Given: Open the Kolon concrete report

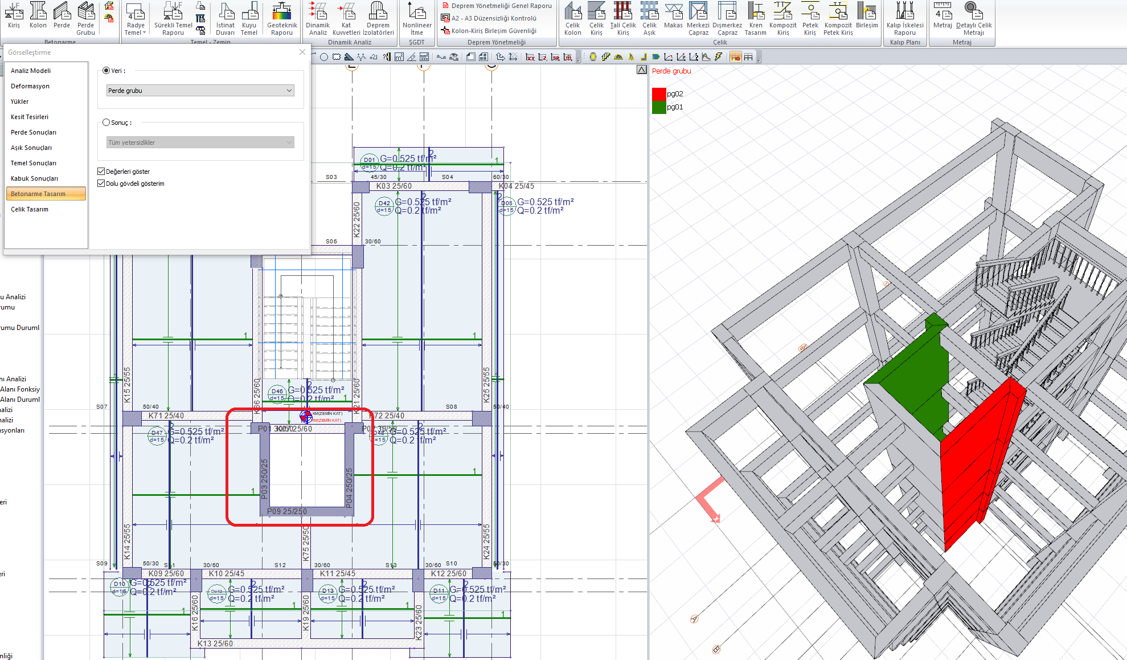Looking at the screenshot, I should point(38,15).
